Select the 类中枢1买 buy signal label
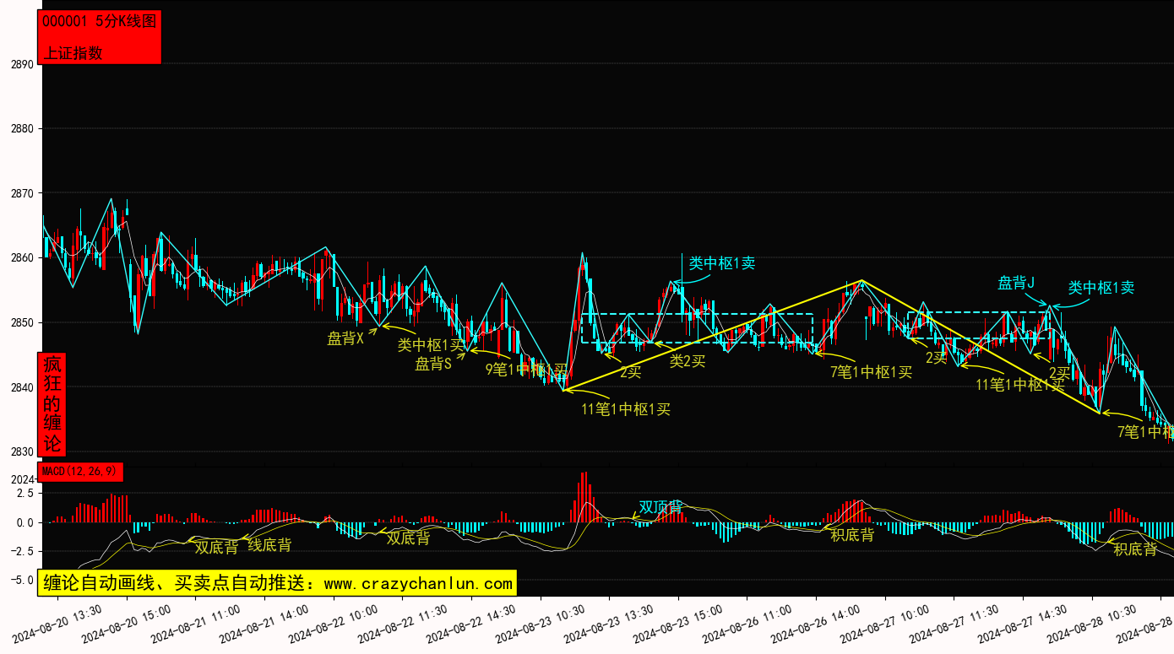 (431, 345)
